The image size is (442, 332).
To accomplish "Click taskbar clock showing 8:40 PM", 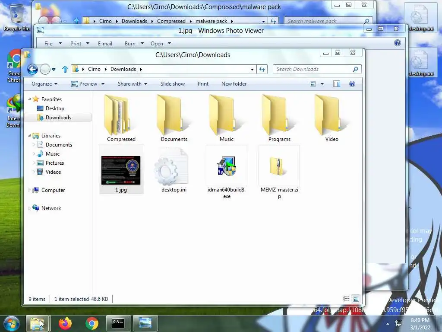I will point(420,324).
